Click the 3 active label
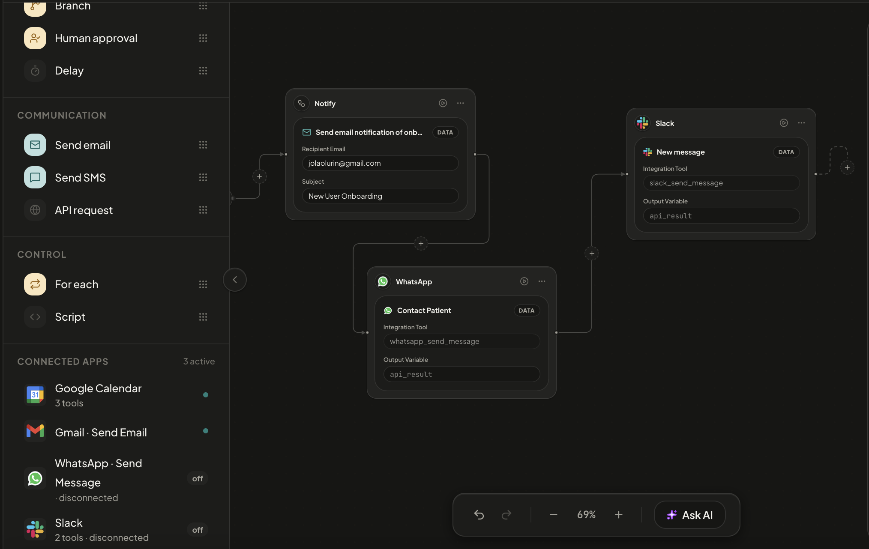This screenshot has width=869, height=549. click(x=199, y=361)
